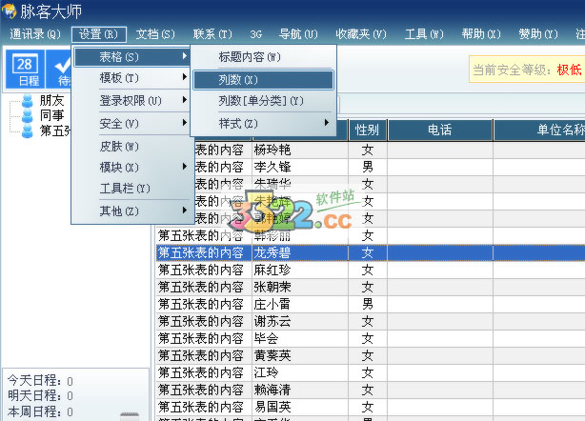Choose 安全(V) menu entry
585x421 pixels.
(132, 123)
